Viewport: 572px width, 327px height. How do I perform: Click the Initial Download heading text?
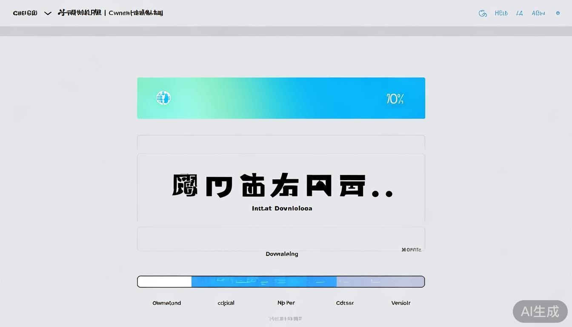click(x=282, y=208)
